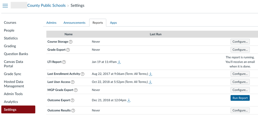Click help icon beside MGP Grade Export

75,90
